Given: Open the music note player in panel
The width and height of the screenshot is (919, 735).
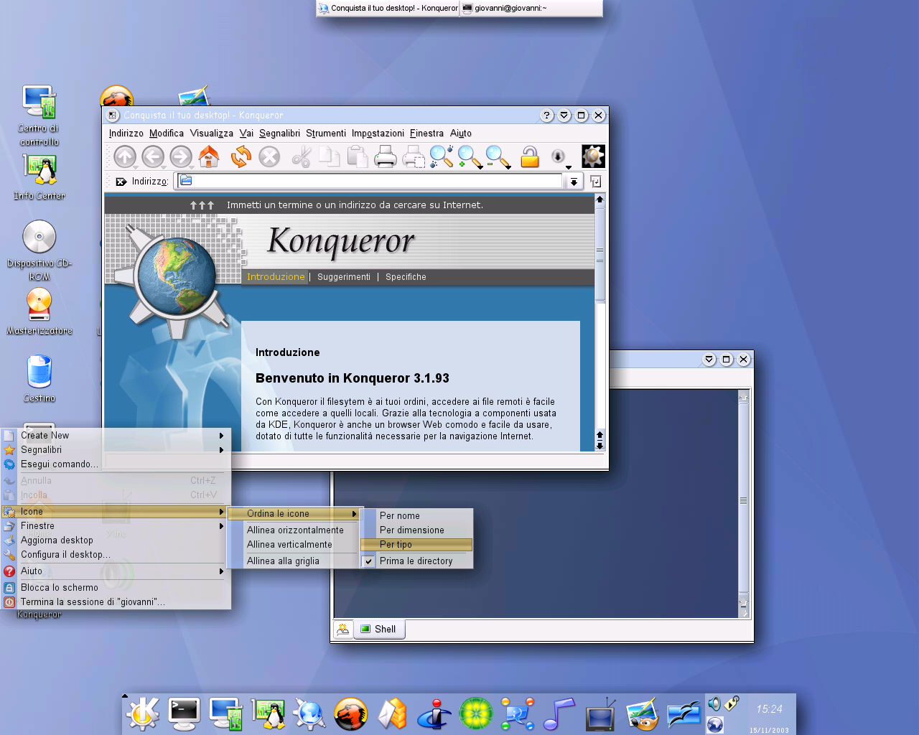Looking at the screenshot, I should 559,713.
